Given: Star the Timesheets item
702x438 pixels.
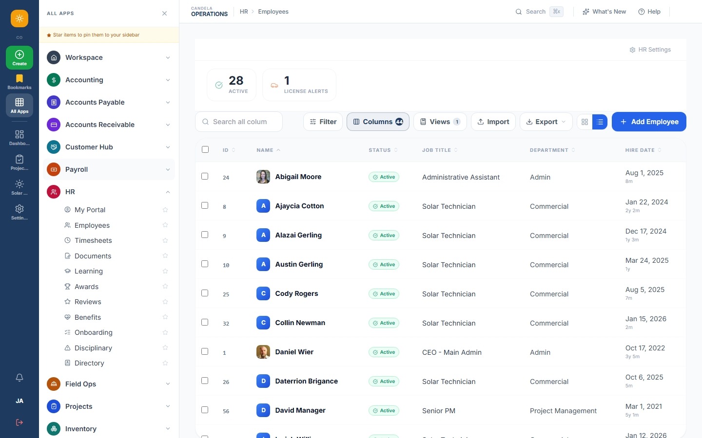Looking at the screenshot, I should (165, 240).
